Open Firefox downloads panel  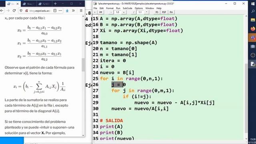click(67, 11)
